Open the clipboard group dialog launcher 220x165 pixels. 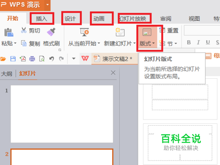point(60,50)
